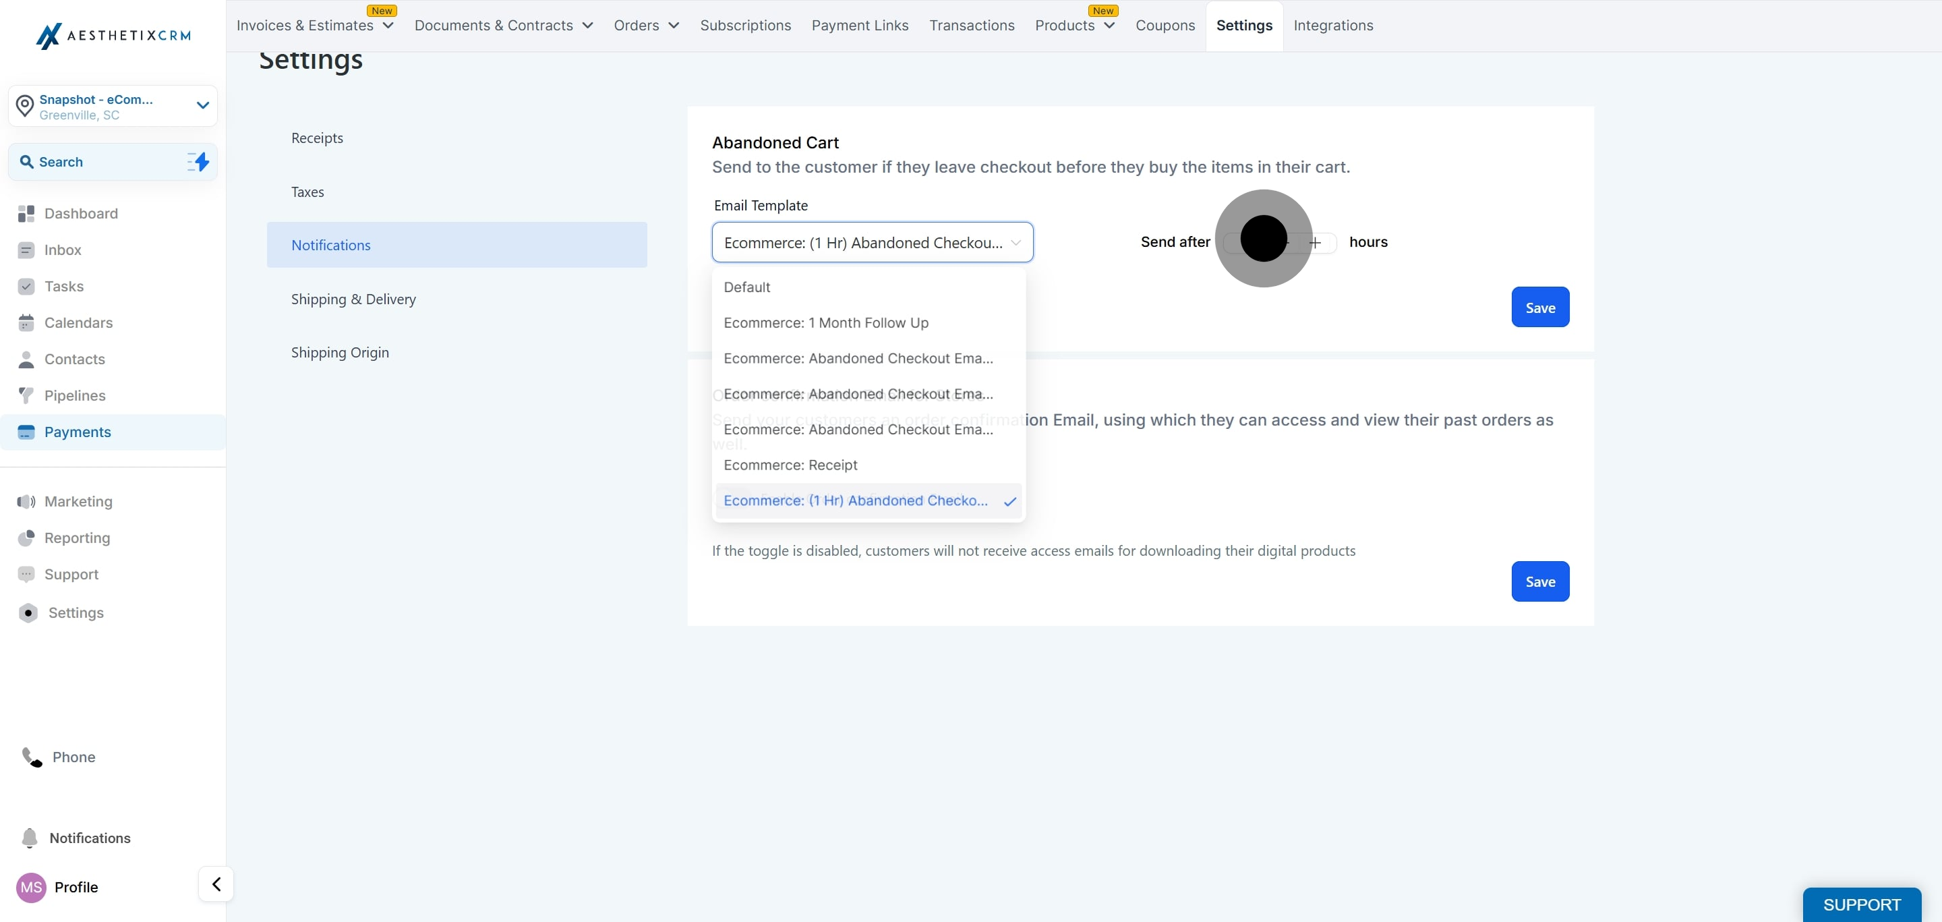Image resolution: width=1942 pixels, height=922 pixels.
Task: Open Calendars via its calendar icon
Action: click(x=26, y=322)
